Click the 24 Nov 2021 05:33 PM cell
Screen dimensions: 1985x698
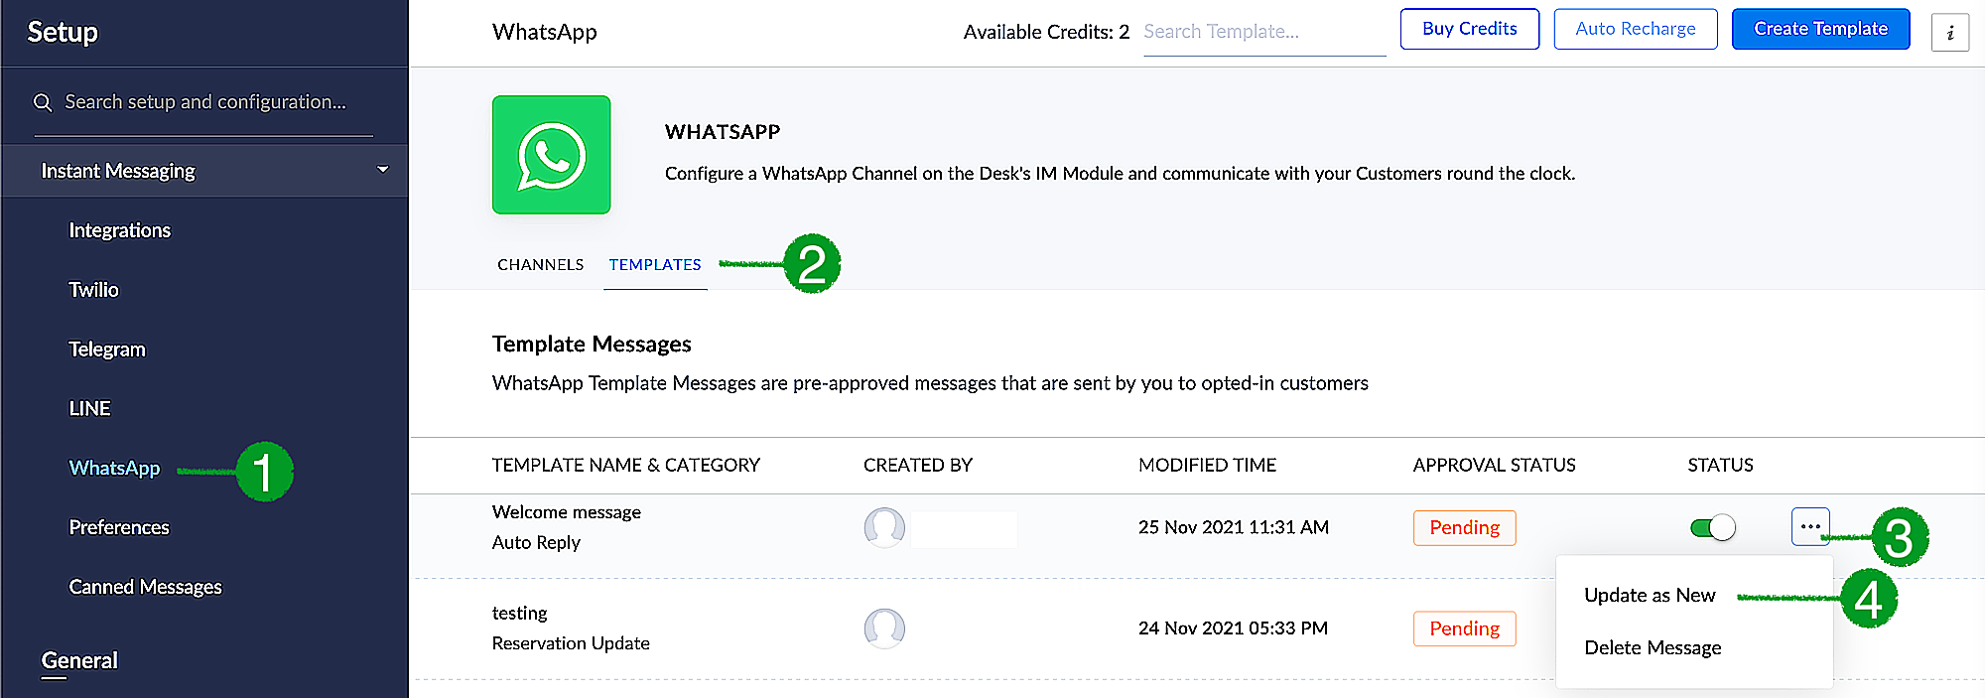1233,628
